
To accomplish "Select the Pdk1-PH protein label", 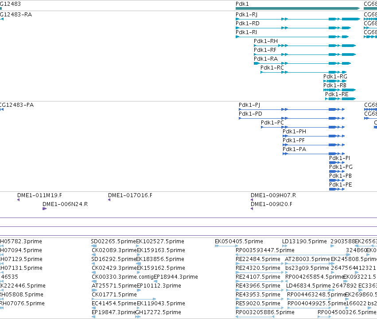I will click(x=294, y=132).
